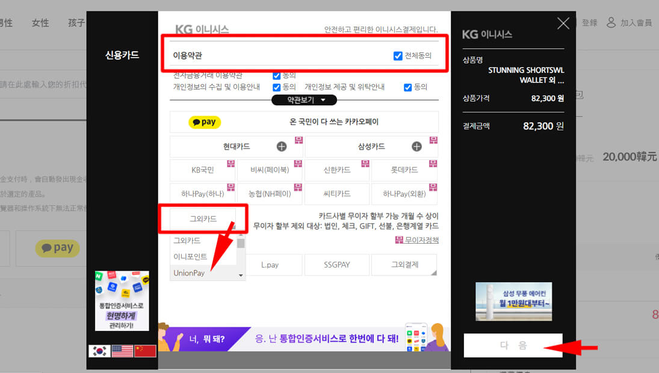Select the 하나Pay(하나) card button
This screenshot has height=373, width=659.
[203, 194]
